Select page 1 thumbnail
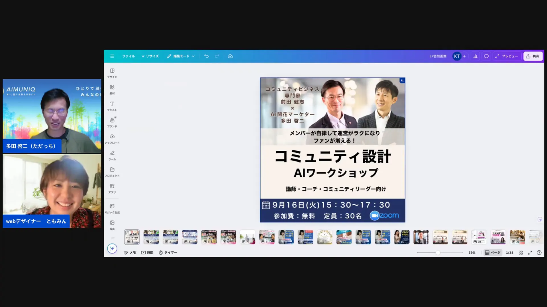Viewport: 547px width, 307px height. coord(132,237)
